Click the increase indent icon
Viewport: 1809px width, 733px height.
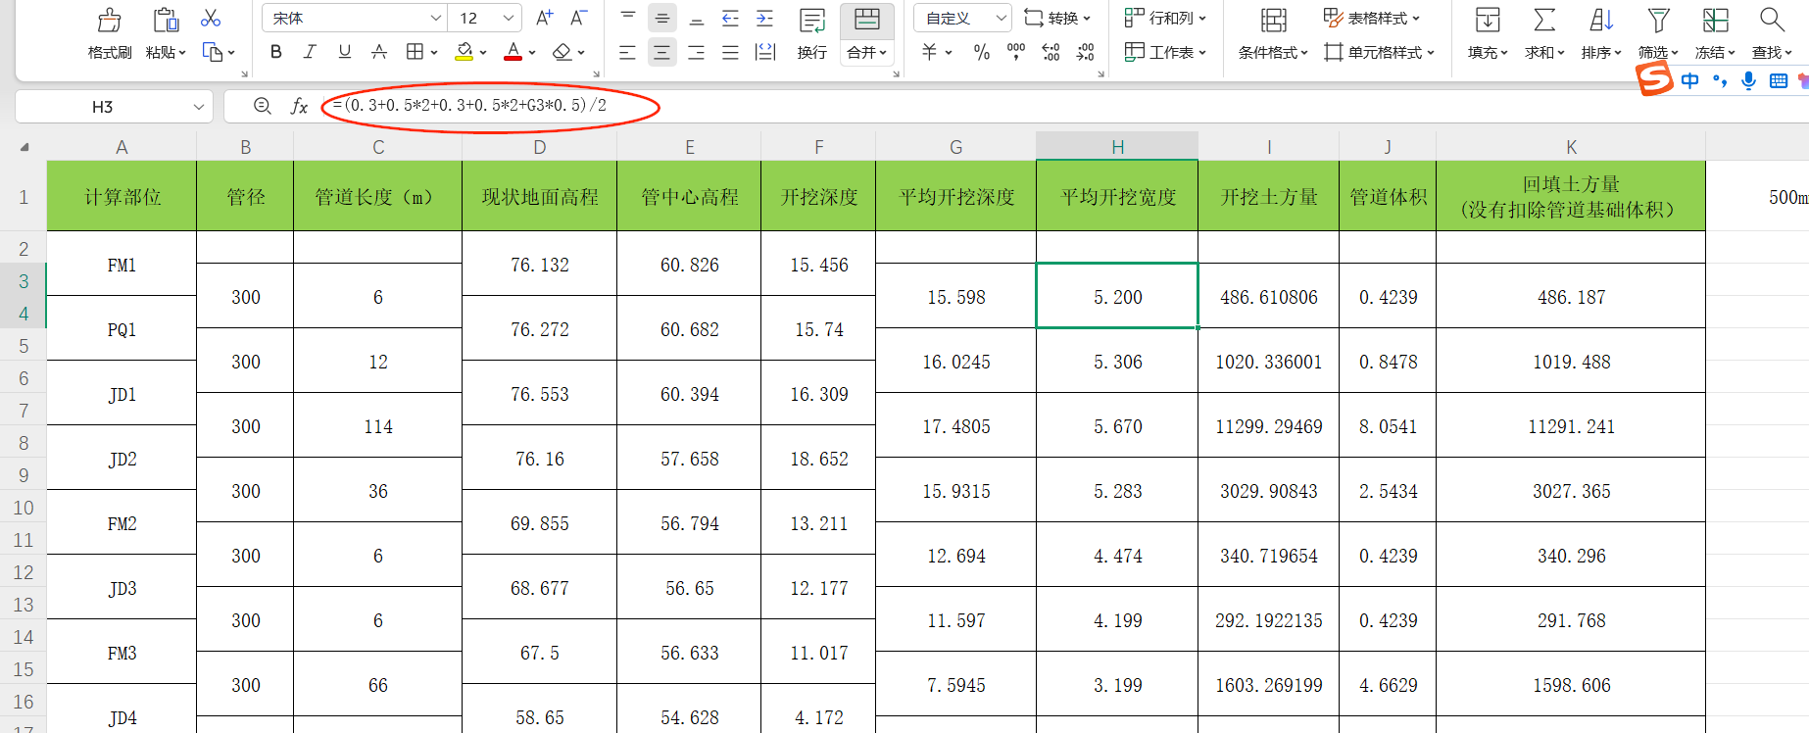765,18
